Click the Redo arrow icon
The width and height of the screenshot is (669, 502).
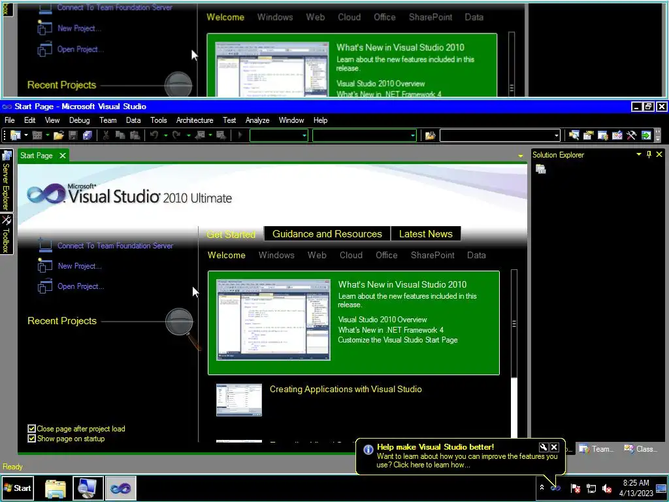[x=176, y=135]
